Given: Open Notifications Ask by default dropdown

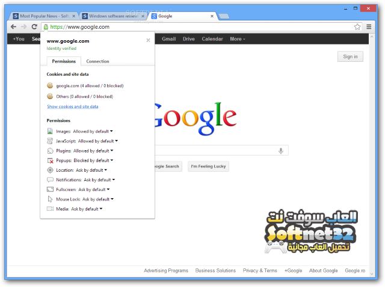Looking at the screenshot, I should (x=99, y=180).
